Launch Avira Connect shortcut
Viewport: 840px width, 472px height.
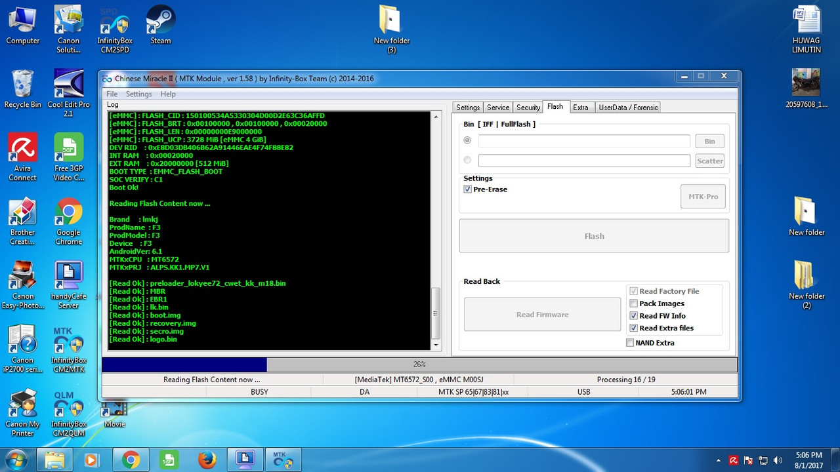pyautogui.click(x=22, y=157)
